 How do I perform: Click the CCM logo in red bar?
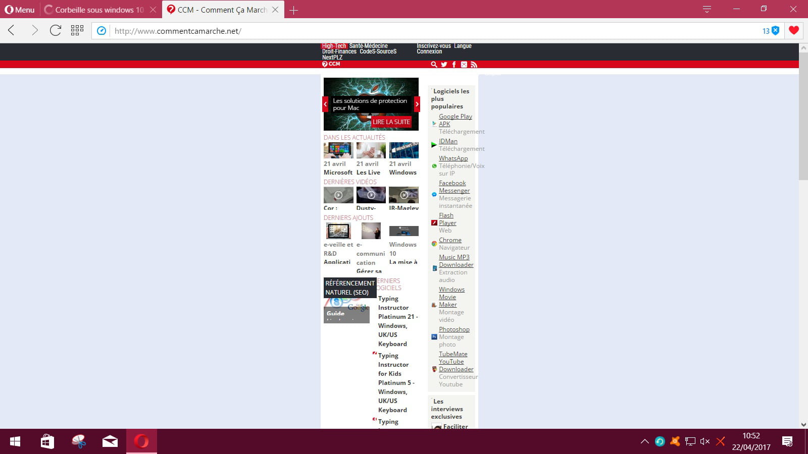click(x=331, y=64)
